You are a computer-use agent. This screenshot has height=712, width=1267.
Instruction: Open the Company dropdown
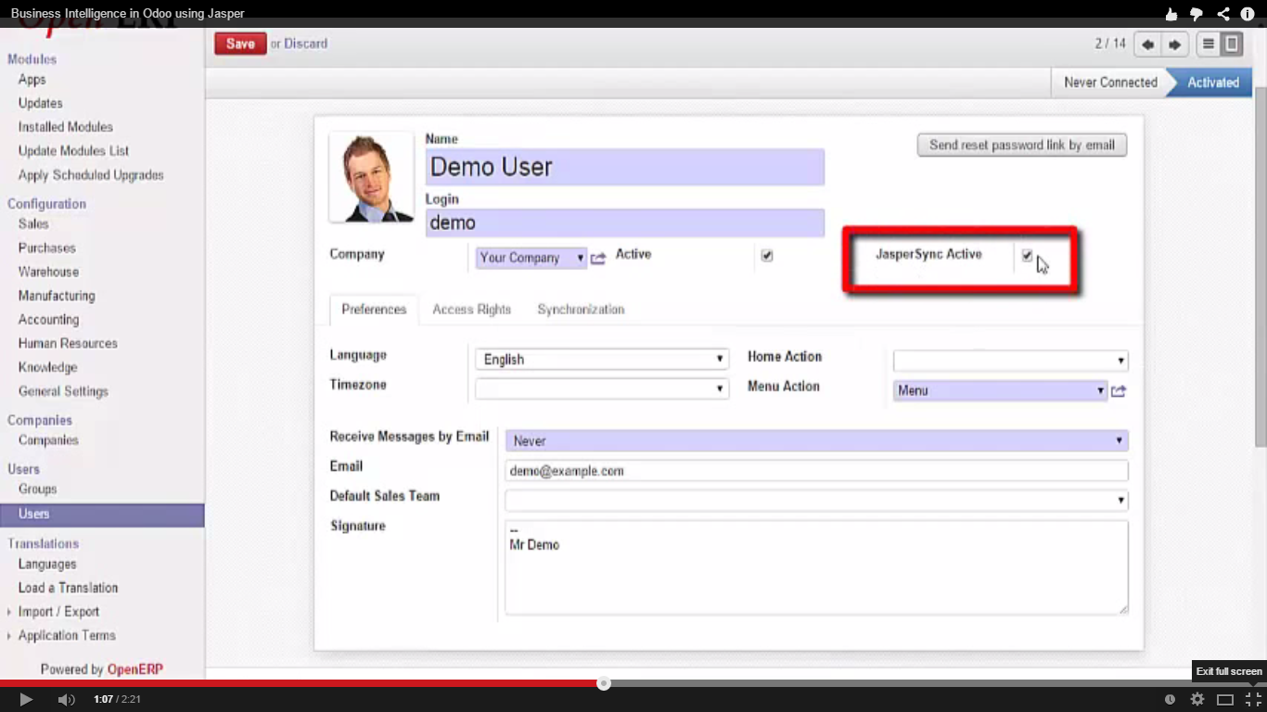point(531,258)
